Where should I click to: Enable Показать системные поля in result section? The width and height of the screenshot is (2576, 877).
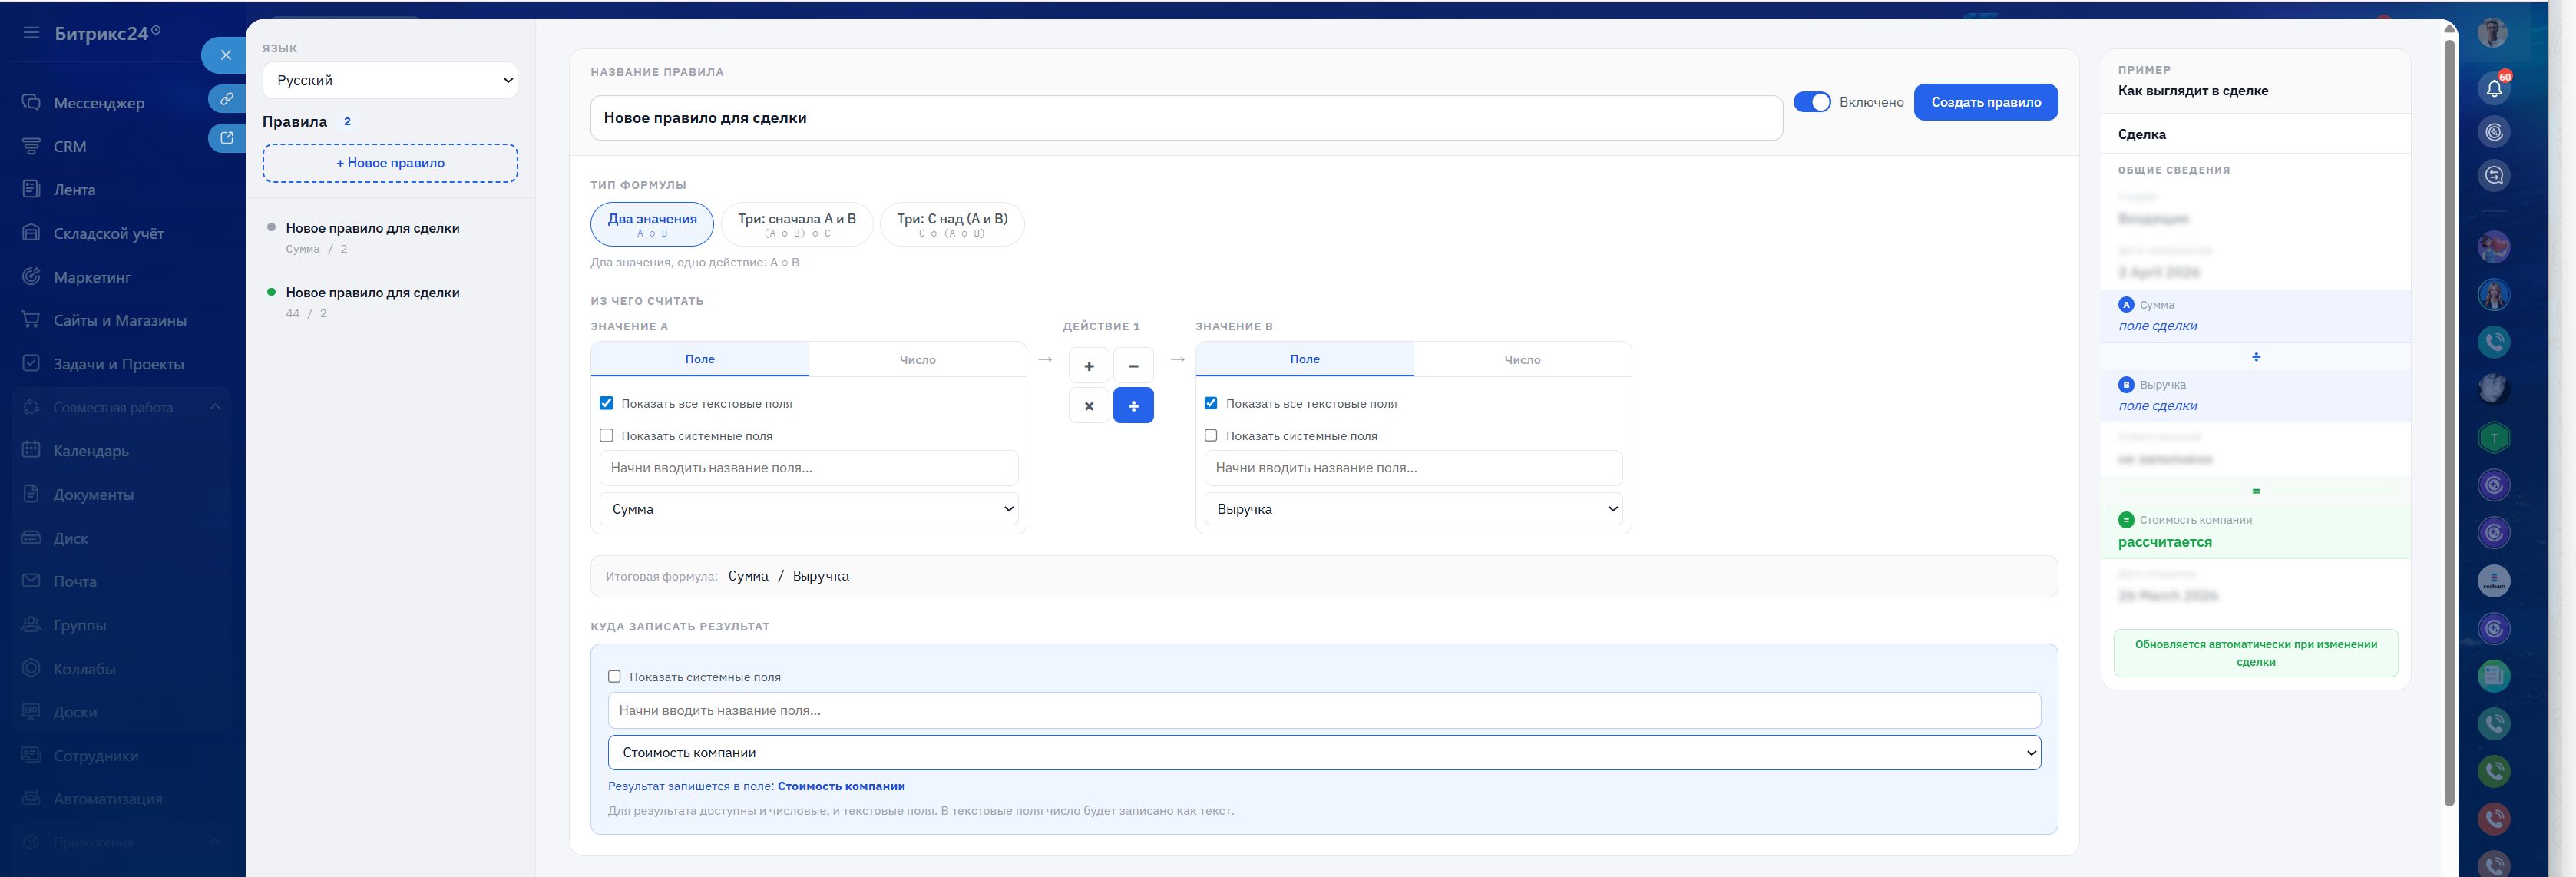pos(614,677)
